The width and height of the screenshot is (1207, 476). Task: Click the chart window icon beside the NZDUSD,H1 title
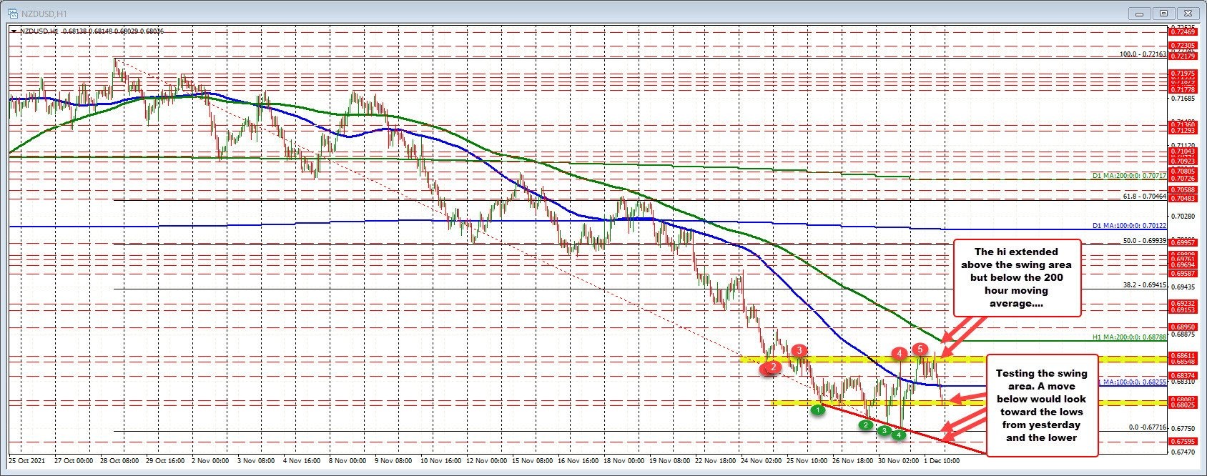pos(12,13)
